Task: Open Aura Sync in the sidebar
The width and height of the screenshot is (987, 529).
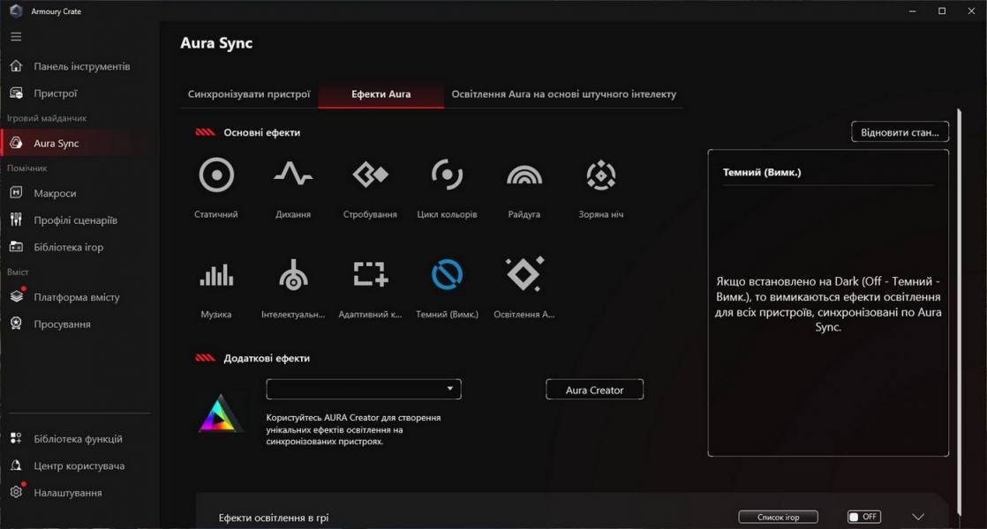Action: [76, 143]
